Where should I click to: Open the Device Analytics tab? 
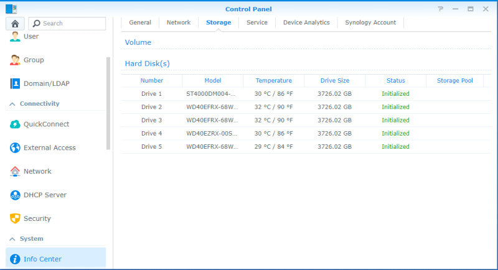306,22
